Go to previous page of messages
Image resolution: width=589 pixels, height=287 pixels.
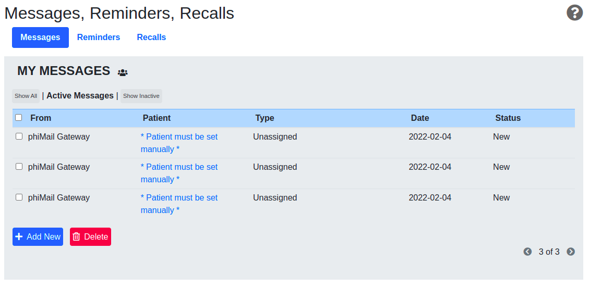coord(527,252)
